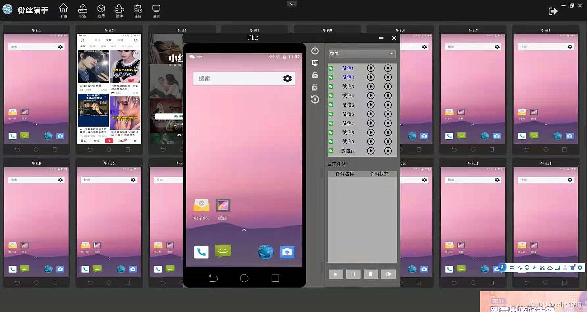Screen dimensions: 587x312
Task: Open the 应用 apps tab
Action: click(101, 10)
